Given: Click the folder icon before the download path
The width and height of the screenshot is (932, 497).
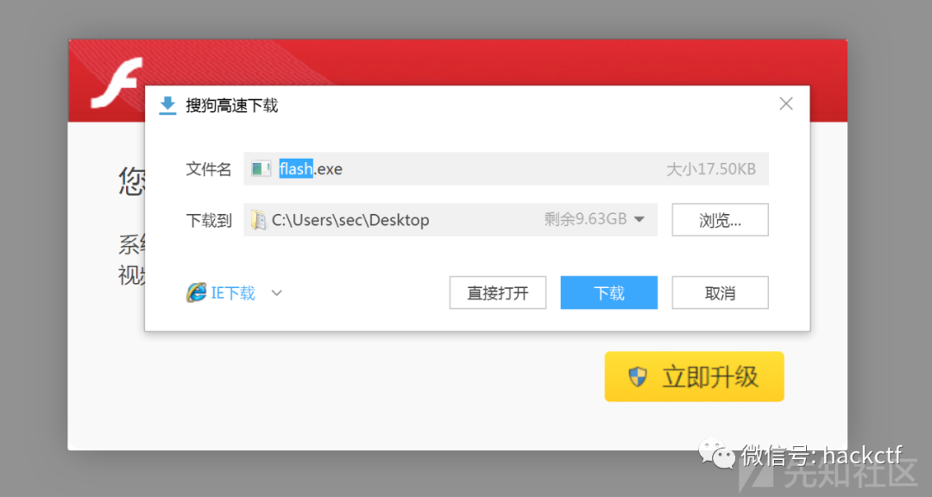Looking at the screenshot, I should (x=258, y=219).
